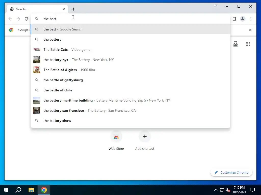261x195 pixels.
Task: Click Chrome icon on the taskbar
Action: pyautogui.click(x=44, y=190)
